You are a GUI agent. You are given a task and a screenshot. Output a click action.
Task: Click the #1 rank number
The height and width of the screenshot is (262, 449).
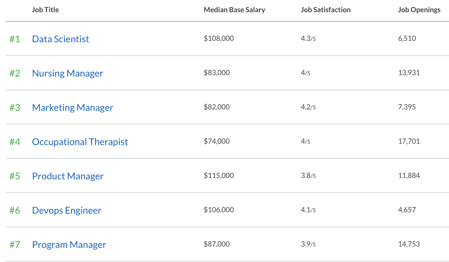15,39
